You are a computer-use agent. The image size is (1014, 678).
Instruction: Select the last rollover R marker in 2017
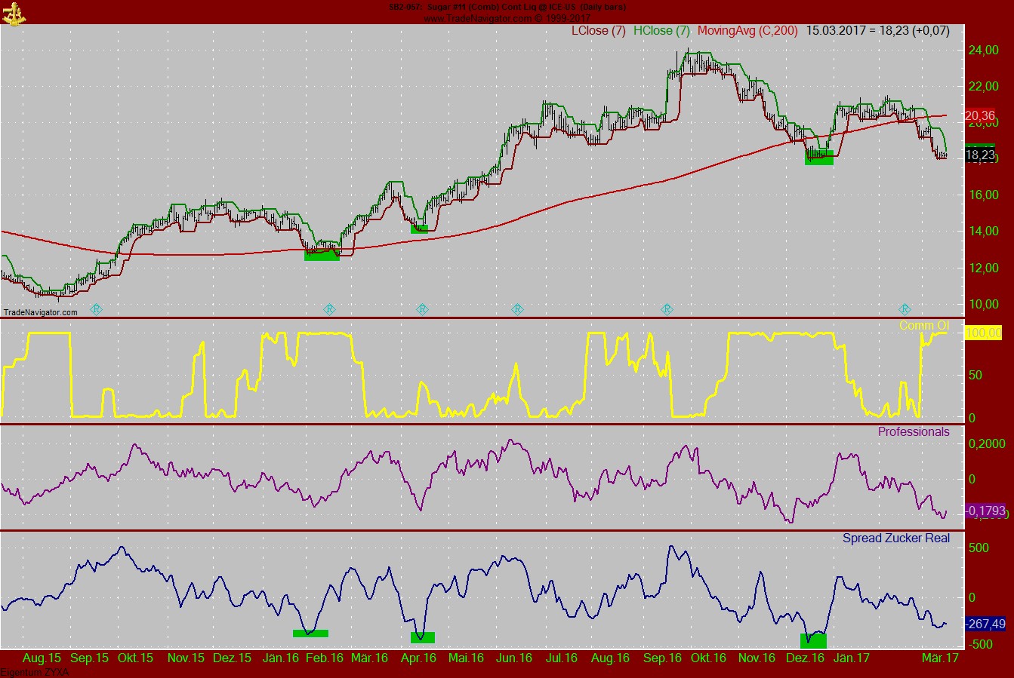(905, 309)
